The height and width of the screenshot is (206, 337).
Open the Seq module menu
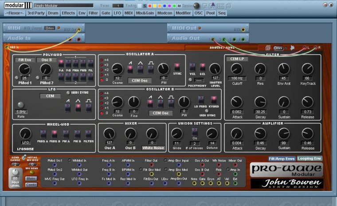222,13
